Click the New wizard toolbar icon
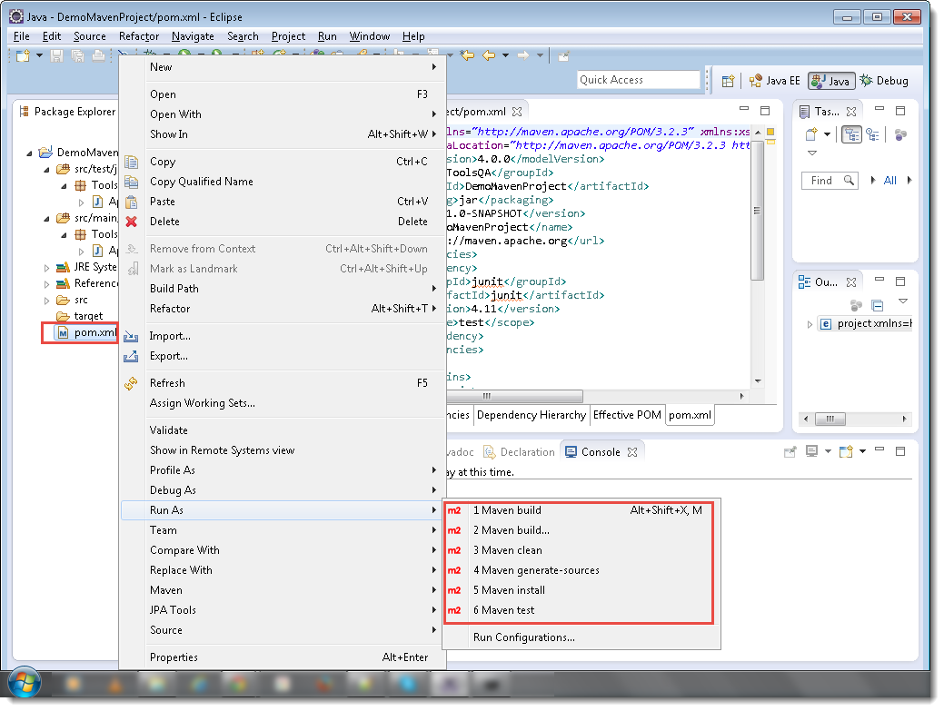 click(x=23, y=56)
